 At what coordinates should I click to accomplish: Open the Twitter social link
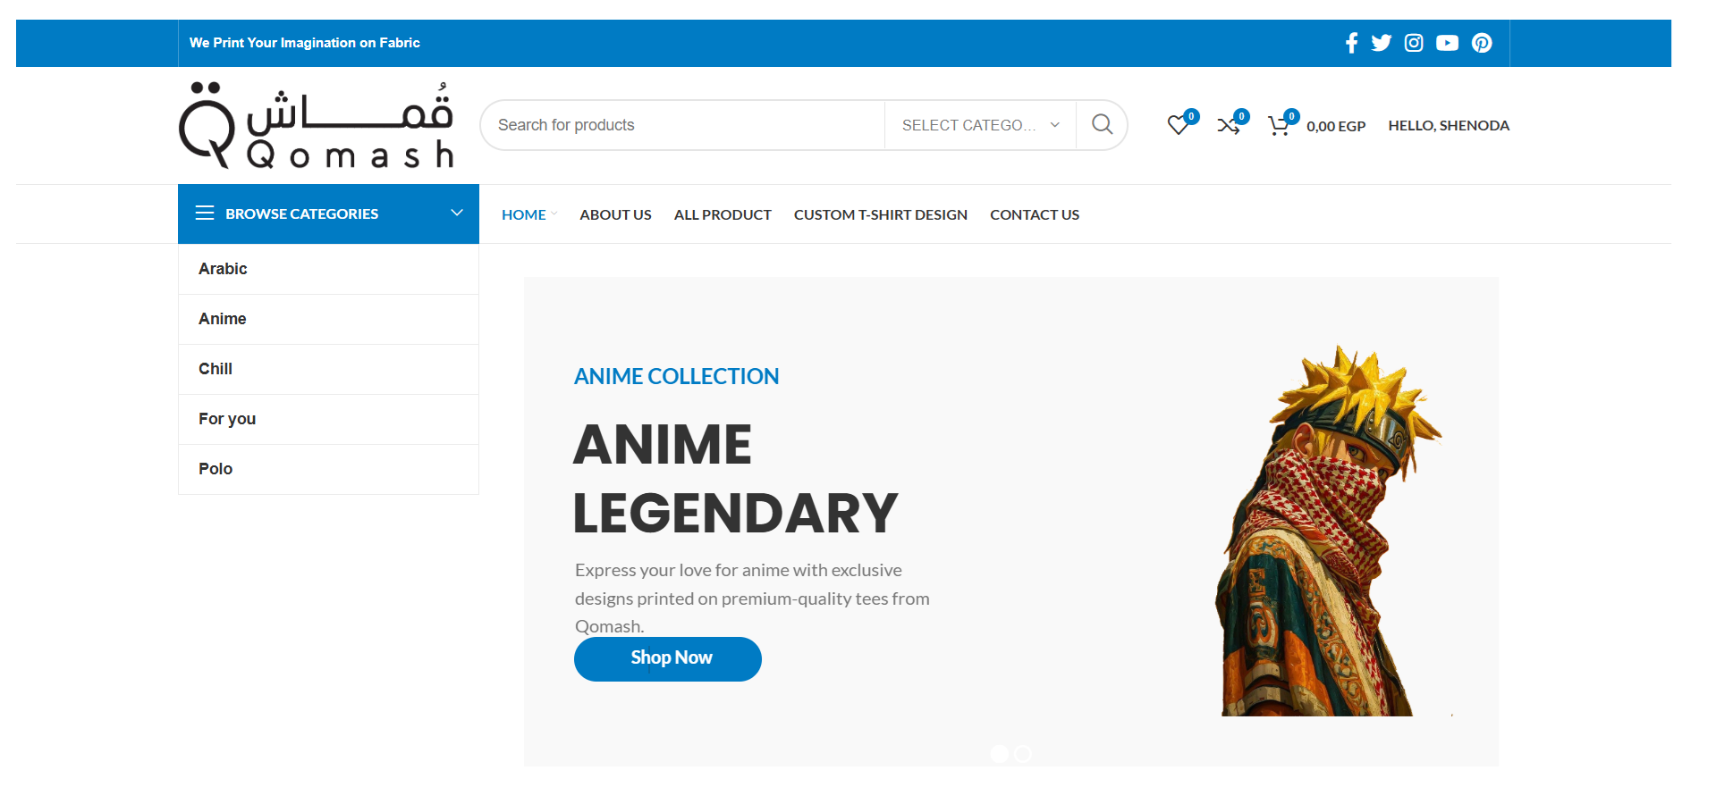pos(1382,43)
